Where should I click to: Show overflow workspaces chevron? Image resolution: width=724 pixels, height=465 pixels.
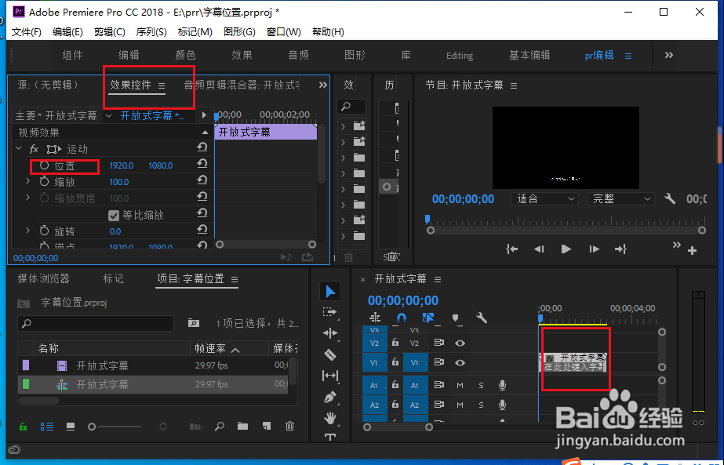(x=668, y=55)
